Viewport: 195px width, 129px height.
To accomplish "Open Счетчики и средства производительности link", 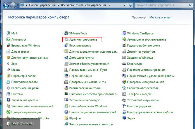I will point(94,94).
